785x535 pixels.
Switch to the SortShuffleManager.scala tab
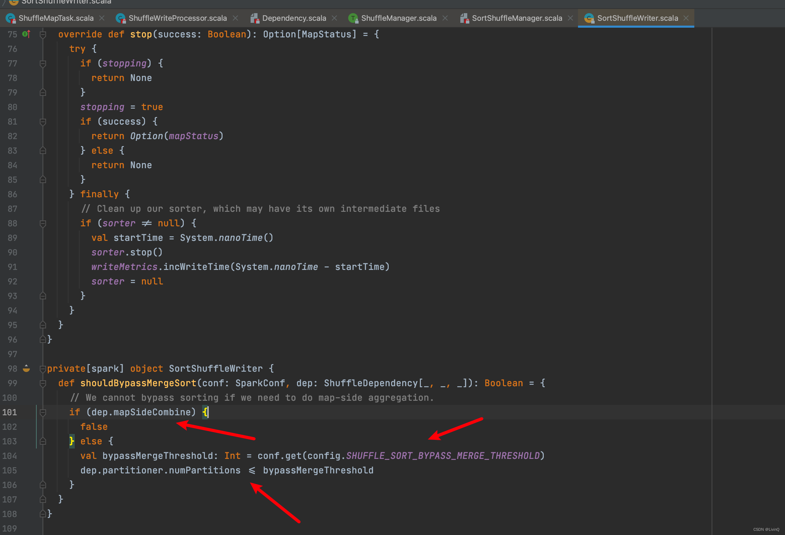[x=517, y=18]
